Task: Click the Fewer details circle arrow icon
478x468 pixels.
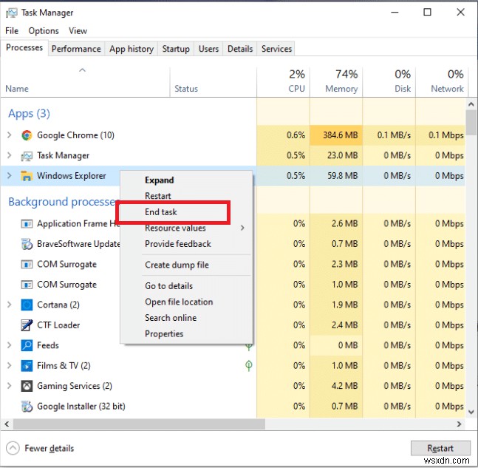Action: click(x=13, y=449)
